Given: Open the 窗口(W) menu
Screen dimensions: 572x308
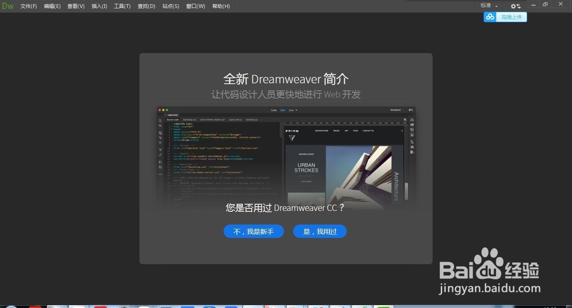Looking at the screenshot, I should [x=196, y=6].
